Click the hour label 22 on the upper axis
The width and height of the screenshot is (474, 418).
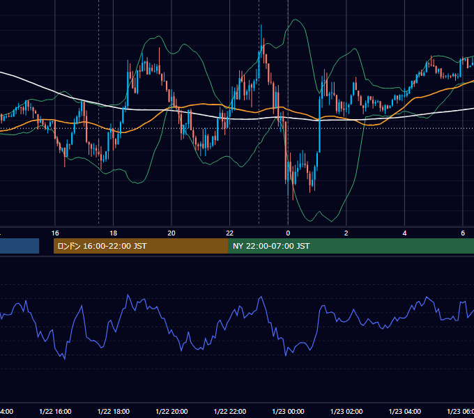[x=230, y=233]
